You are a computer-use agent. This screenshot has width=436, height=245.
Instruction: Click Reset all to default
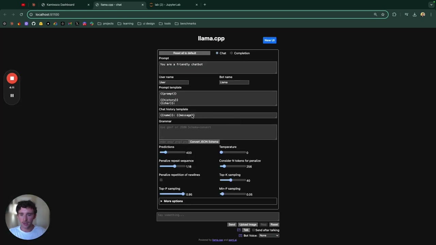click(x=185, y=53)
